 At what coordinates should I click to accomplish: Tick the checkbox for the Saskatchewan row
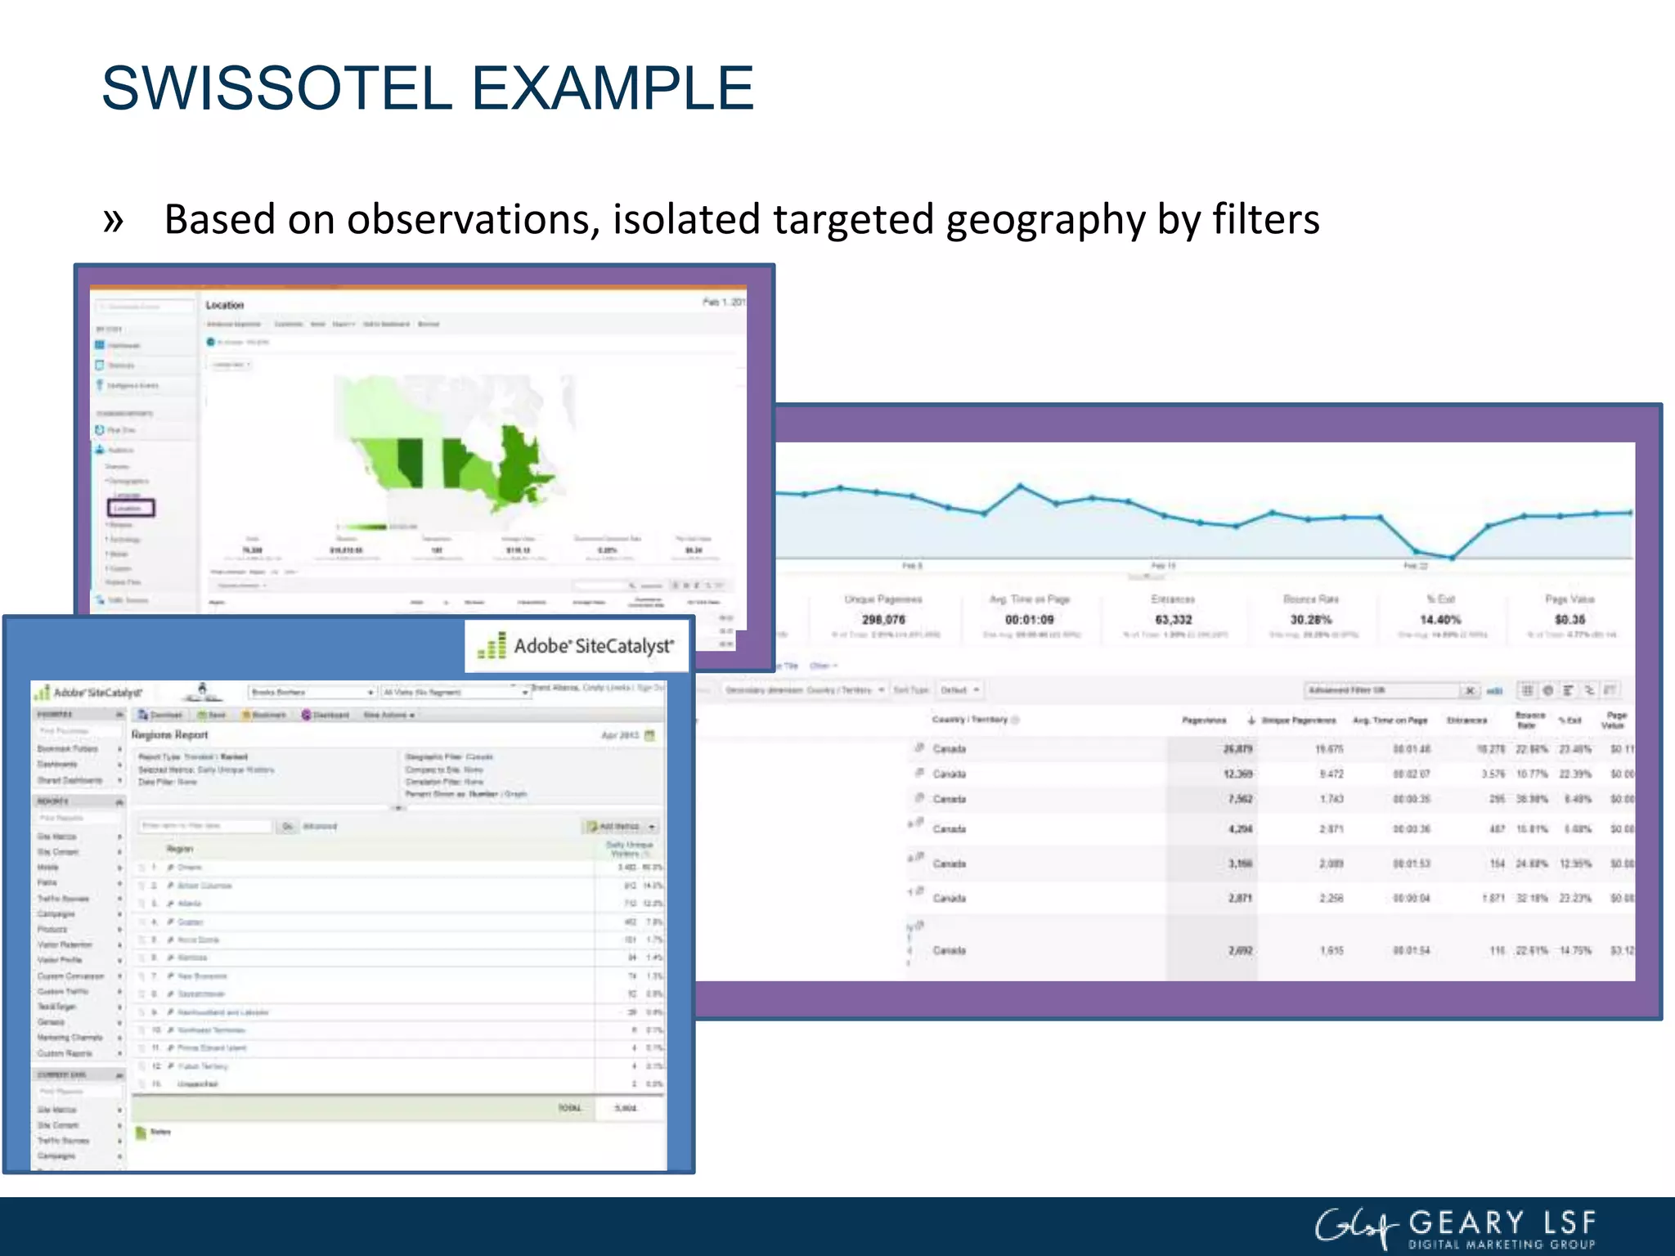pos(141,994)
